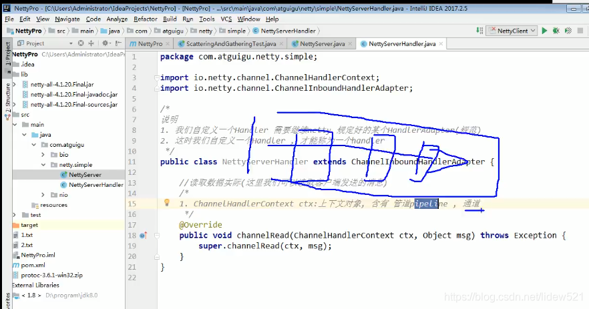The height and width of the screenshot is (309, 589).
Task: Expand netty-all-4.1.20.Final-sources.jar node
Action: click(15, 104)
